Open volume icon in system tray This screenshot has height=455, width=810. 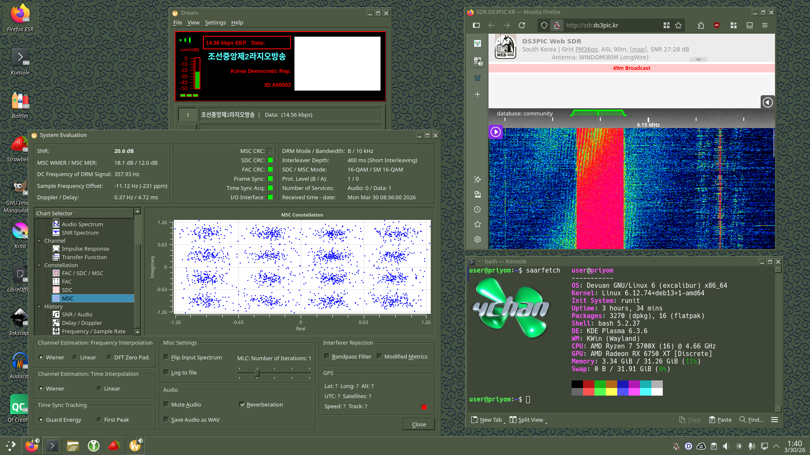point(726,446)
